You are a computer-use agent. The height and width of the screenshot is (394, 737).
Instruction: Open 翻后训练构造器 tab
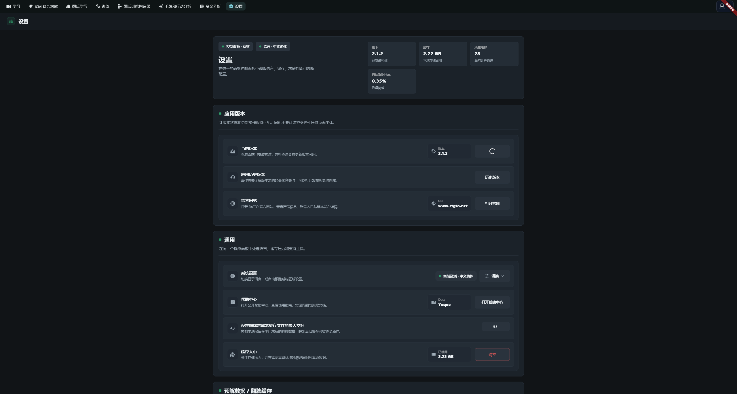(x=134, y=6)
